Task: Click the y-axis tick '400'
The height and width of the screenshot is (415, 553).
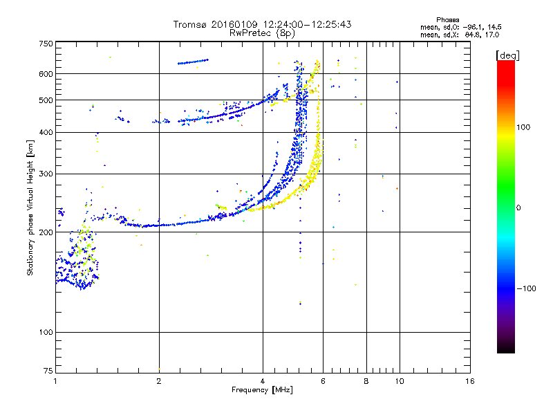Action: tap(46, 132)
